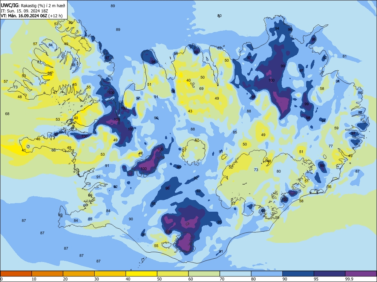
Task: Click the 80–90 medium blue legend swatch
Action: coord(267,274)
